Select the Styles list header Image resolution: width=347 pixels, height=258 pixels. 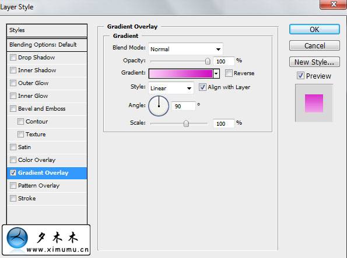(x=47, y=30)
